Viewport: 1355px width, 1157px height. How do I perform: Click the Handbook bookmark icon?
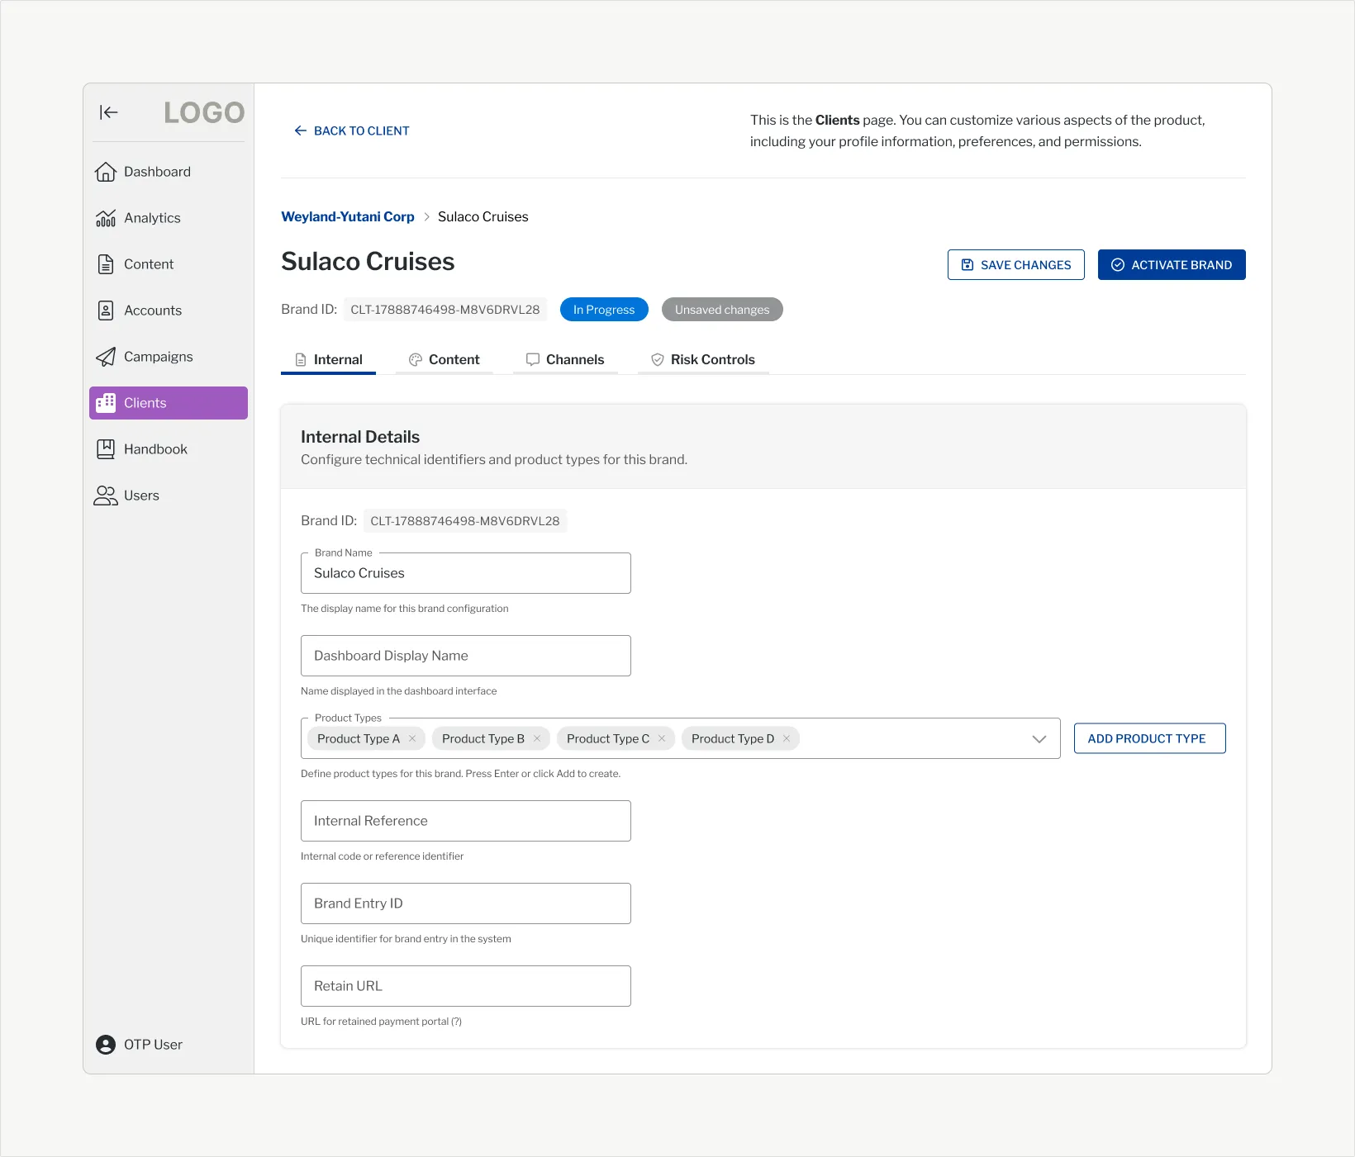(106, 449)
